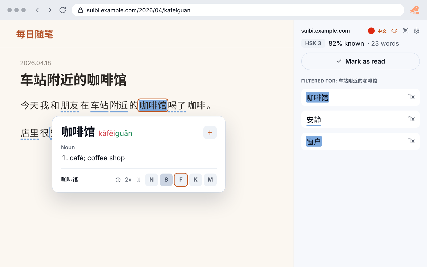Click the word 喝了 in the sentence
Screen dimensions: 427x267
[177, 105]
